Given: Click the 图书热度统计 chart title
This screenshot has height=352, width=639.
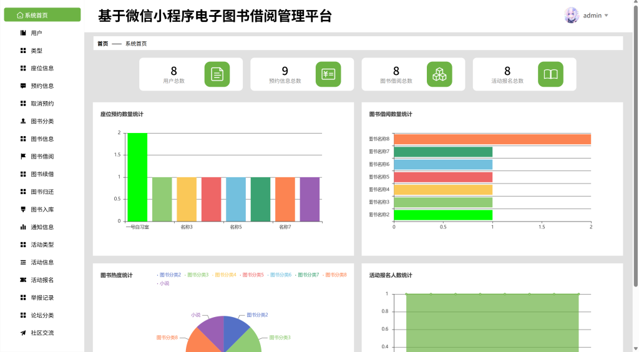Looking at the screenshot, I should (117, 275).
